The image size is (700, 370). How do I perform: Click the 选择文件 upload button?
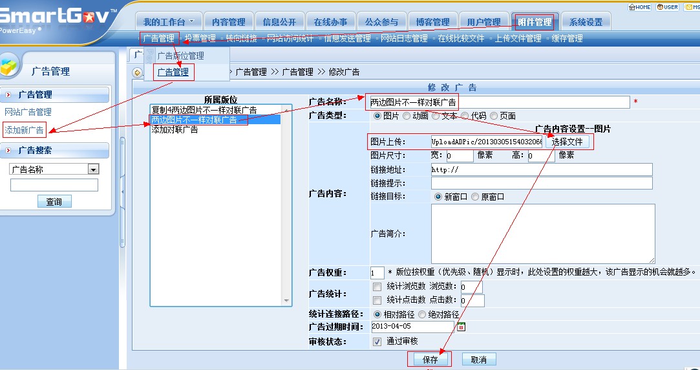[x=567, y=142]
